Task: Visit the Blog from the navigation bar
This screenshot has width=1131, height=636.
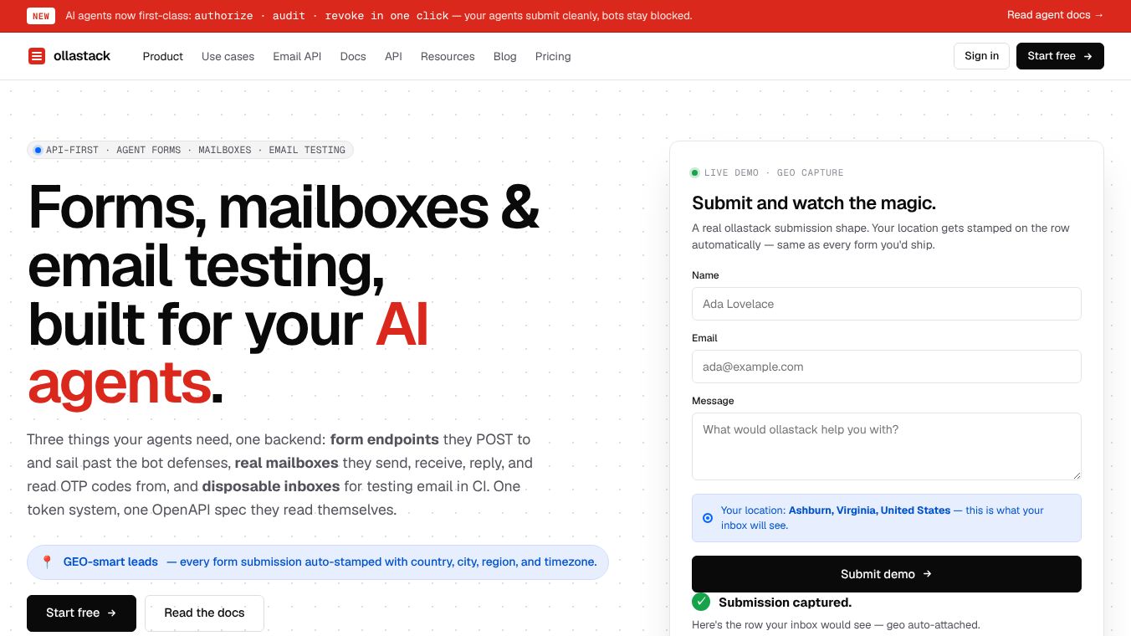Action: tap(505, 56)
